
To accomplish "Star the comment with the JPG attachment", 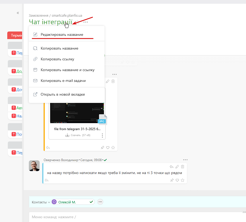I will 113,148.
